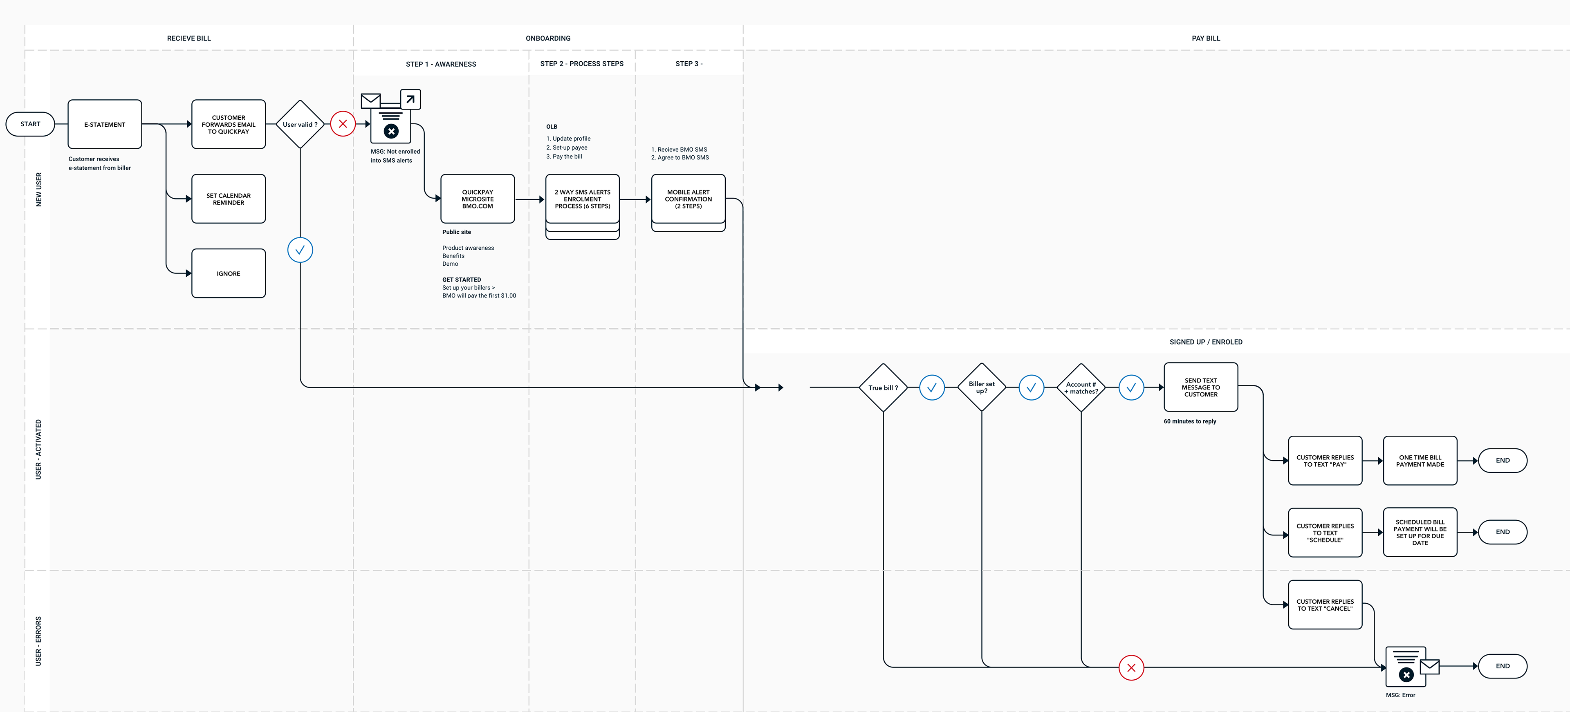Click the Not enrolled message document icon

391,126
